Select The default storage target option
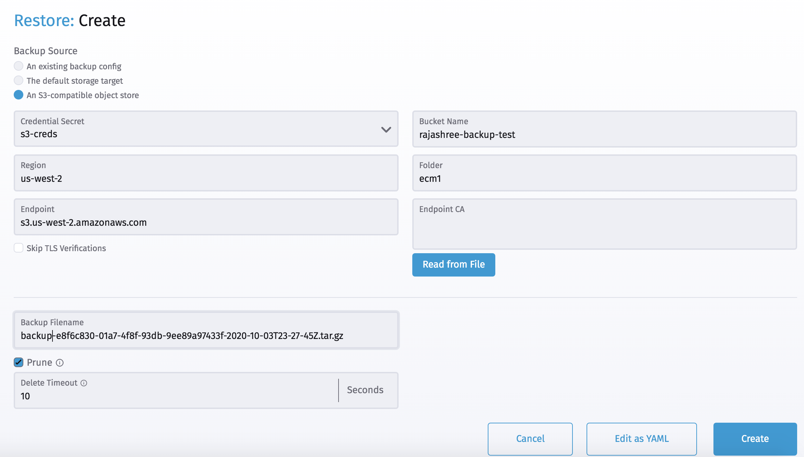Screen dimensions: 804x457 pyautogui.click(x=19, y=80)
